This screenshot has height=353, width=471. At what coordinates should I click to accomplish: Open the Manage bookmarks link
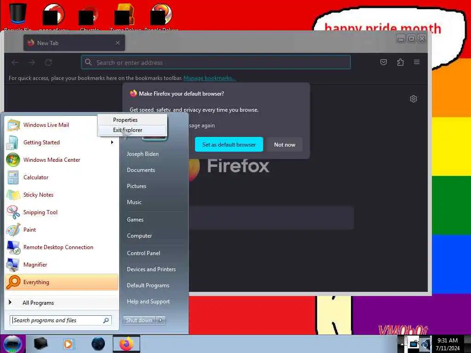coord(209,78)
